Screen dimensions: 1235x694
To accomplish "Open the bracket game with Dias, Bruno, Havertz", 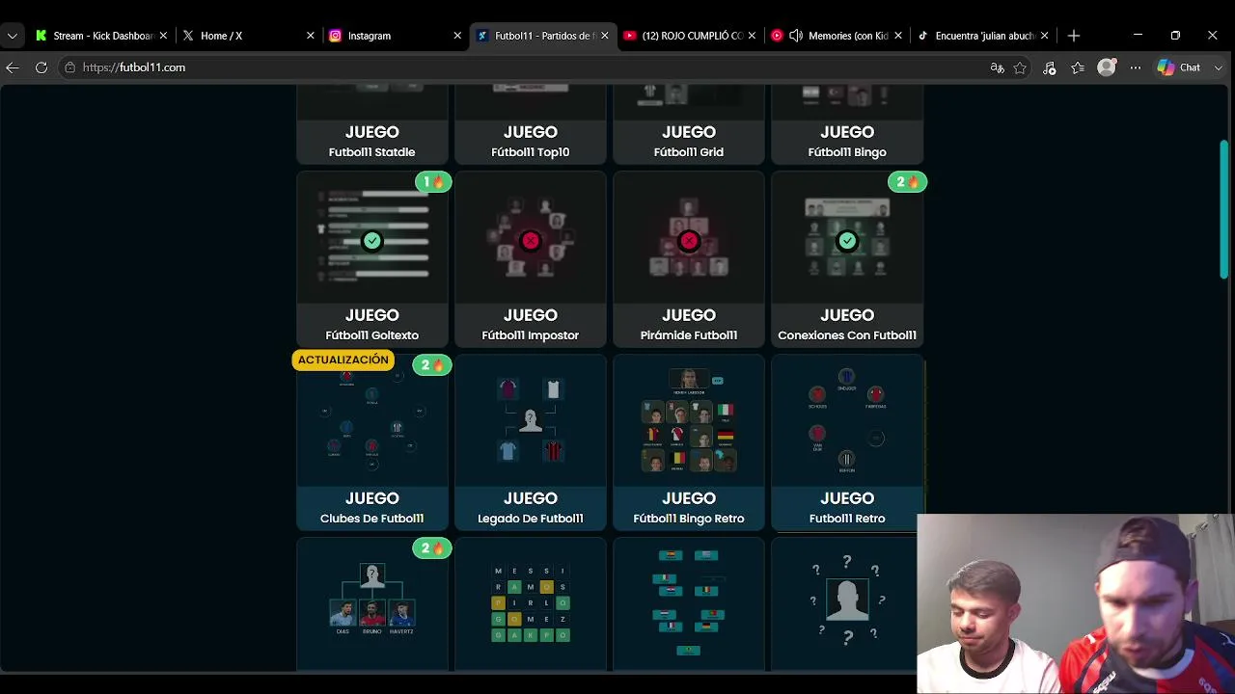I will tap(371, 604).
